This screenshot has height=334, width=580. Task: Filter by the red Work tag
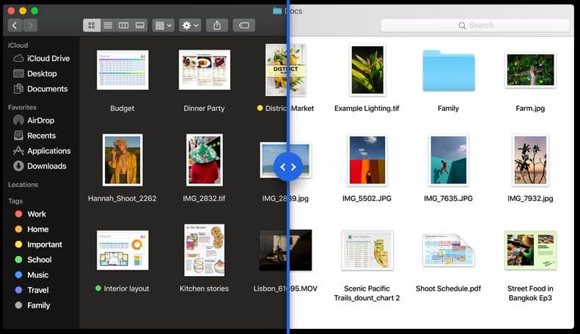[30, 214]
